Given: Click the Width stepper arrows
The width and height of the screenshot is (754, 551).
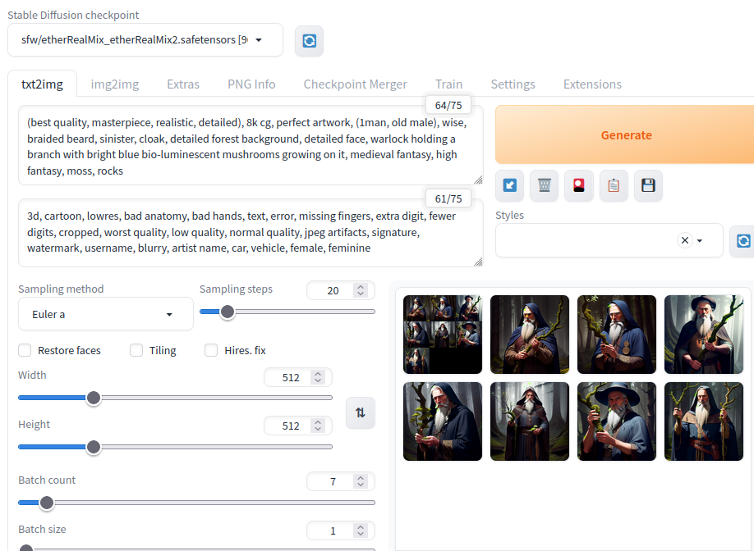Looking at the screenshot, I should pyautogui.click(x=317, y=378).
